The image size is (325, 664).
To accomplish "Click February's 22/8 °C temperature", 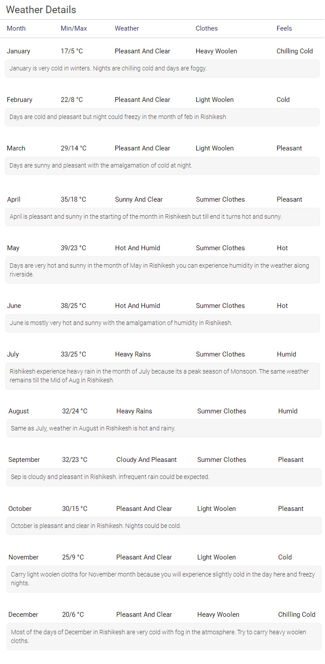I will [72, 100].
